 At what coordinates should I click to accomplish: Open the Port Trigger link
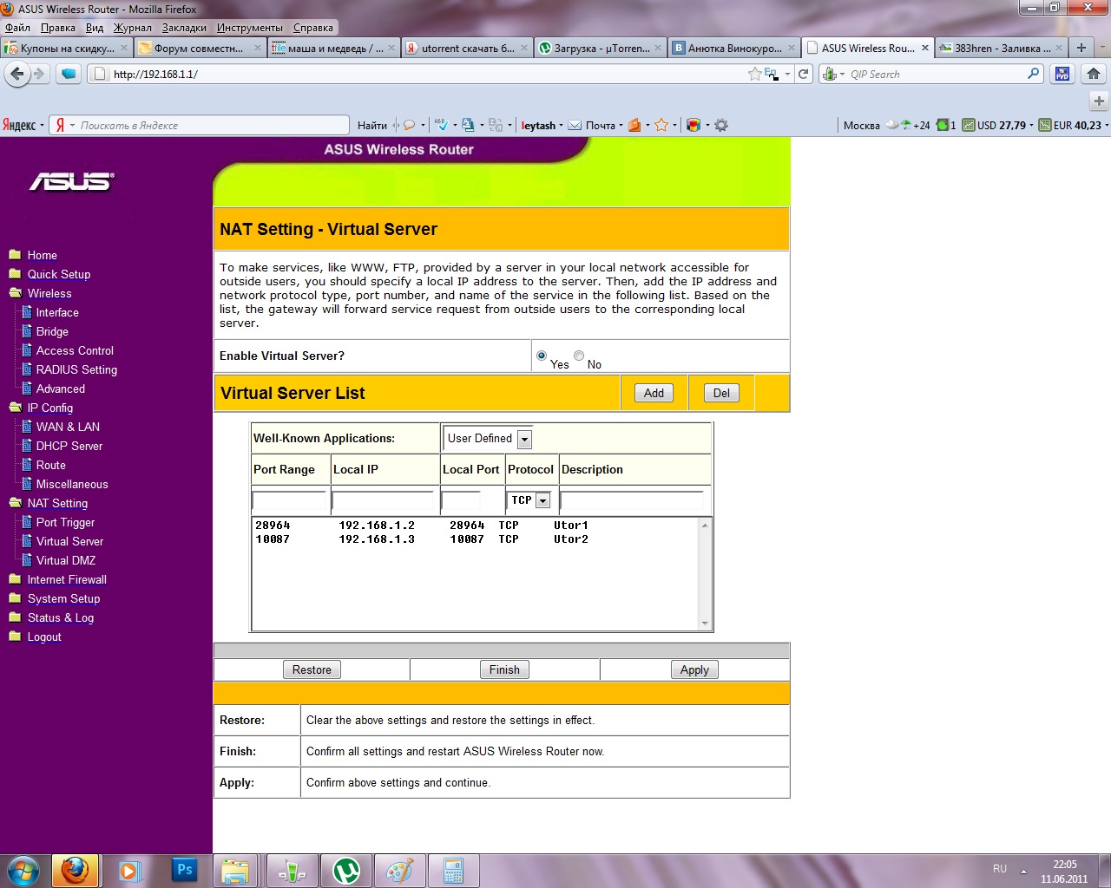tap(65, 522)
